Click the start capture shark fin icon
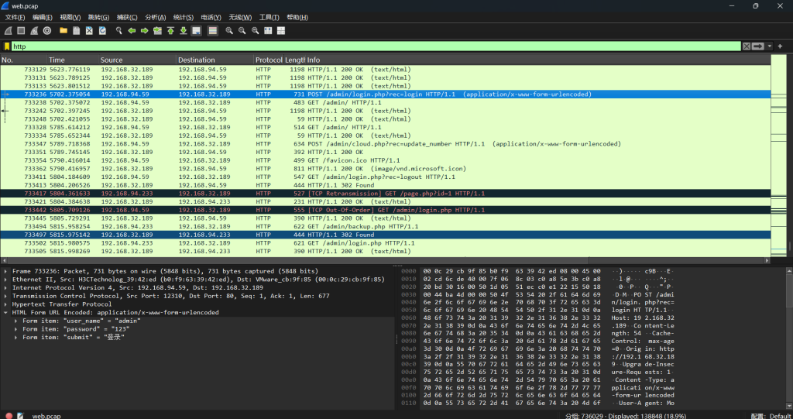This screenshot has height=419, width=793. [x=8, y=31]
